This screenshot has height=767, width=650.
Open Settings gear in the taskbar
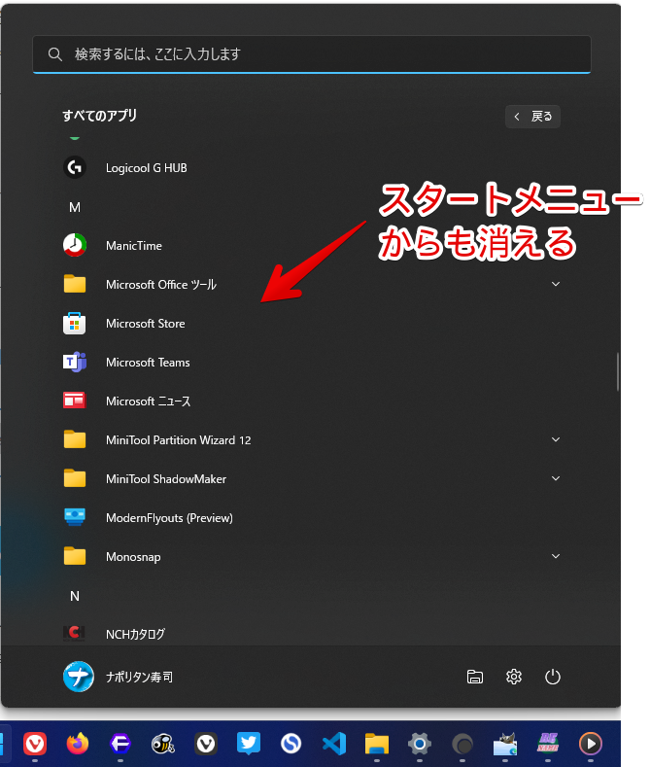(420, 744)
